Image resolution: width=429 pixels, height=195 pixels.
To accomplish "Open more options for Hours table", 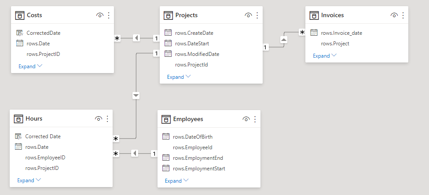I will point(107,119).
